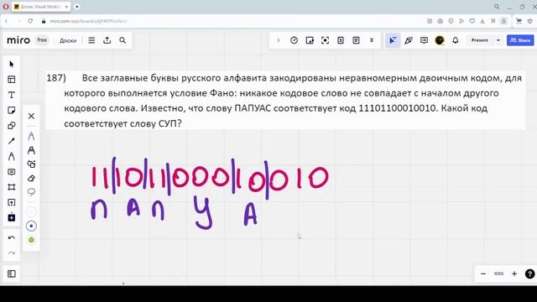
Task: Click the Share button
Action: [520, 40]
